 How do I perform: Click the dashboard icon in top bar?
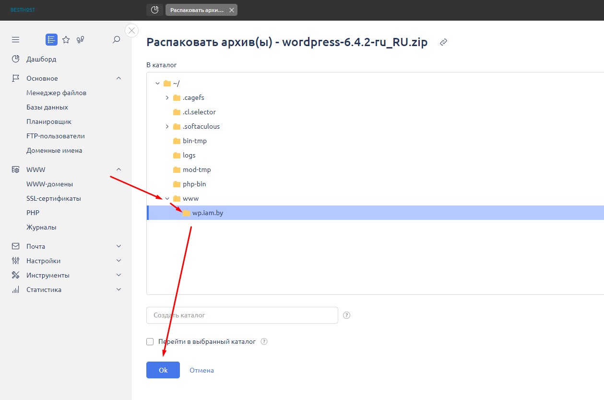[x=154, y=10]
